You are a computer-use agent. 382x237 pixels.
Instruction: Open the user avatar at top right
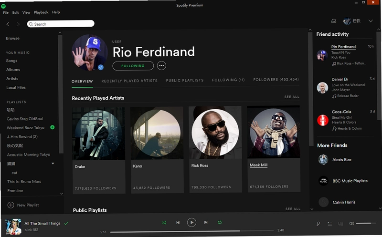point(347,21)
